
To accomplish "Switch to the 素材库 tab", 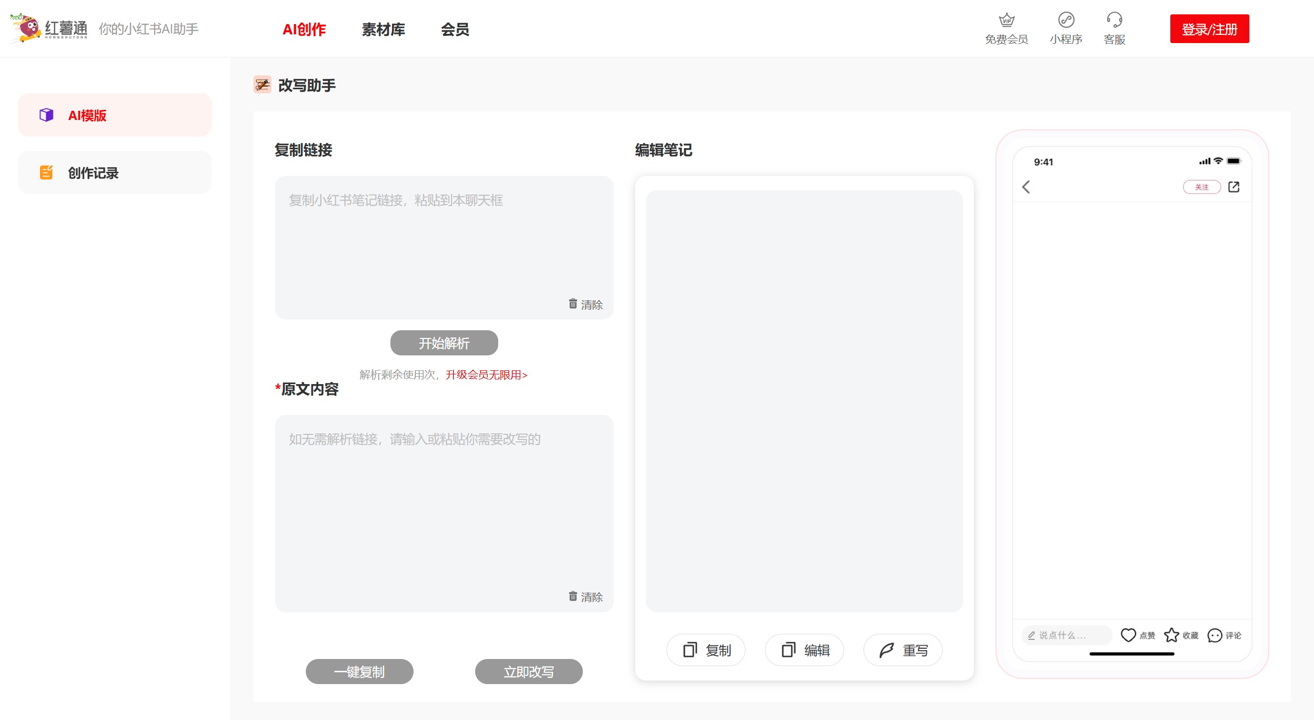I will [383, 29].
